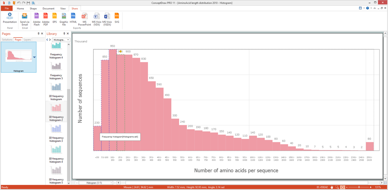Screen dimensions: 388x190
Task: Go to next library with right arrow
Action: click(50, 40)
